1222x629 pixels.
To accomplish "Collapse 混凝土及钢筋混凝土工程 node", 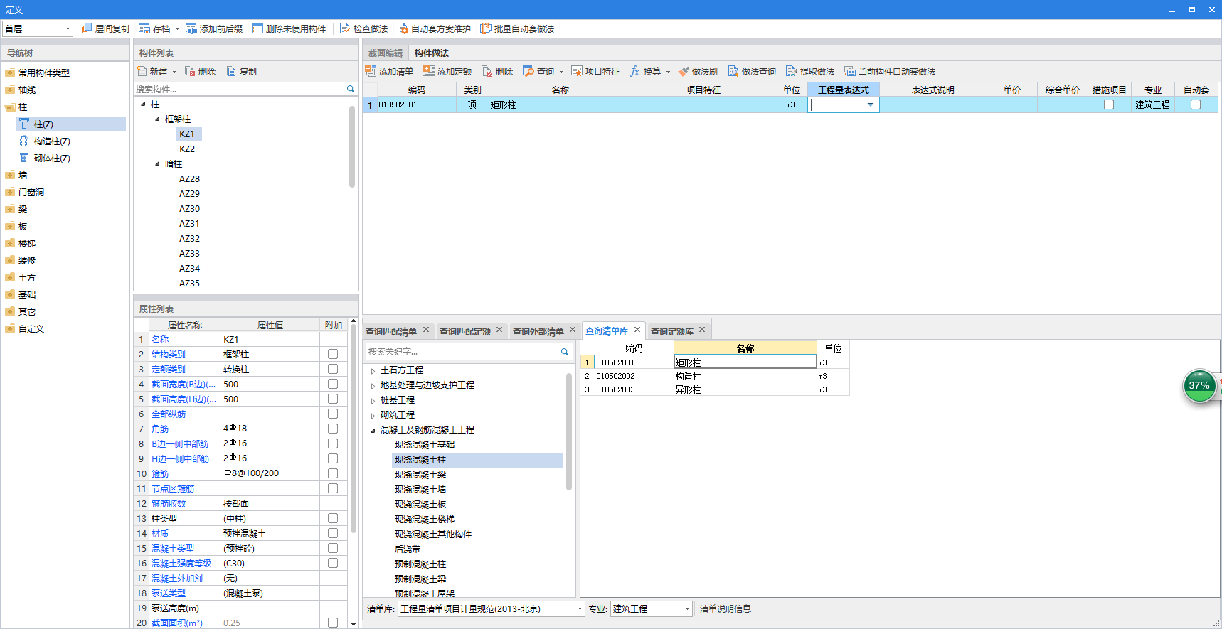I will pos(373,430).
